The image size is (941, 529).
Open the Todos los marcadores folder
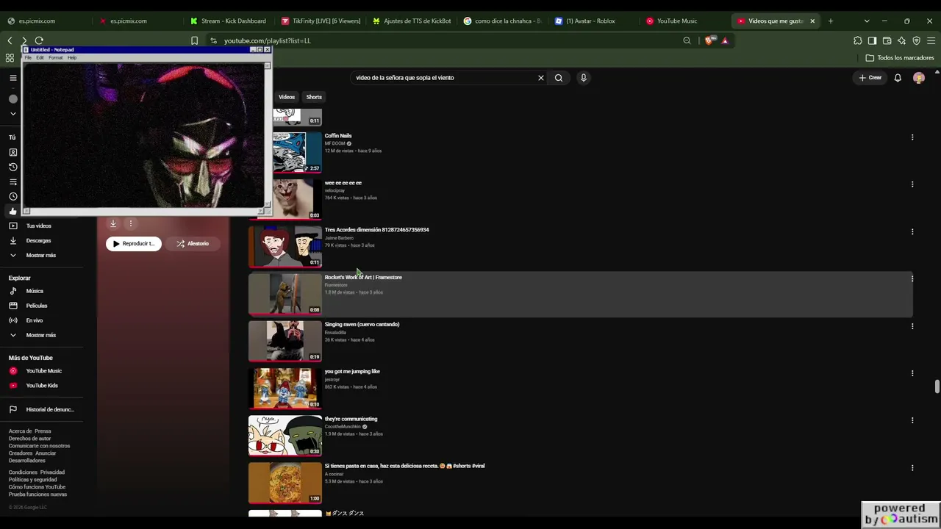(900, 57)
